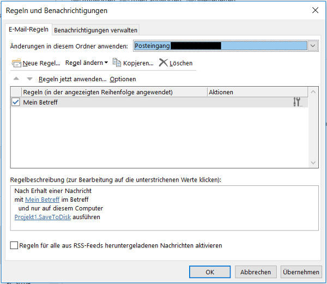Viewport: 327px width, 284px height.
Task: Switch to Benachrichtigungen verwalten tab
Action: [95, 30]
